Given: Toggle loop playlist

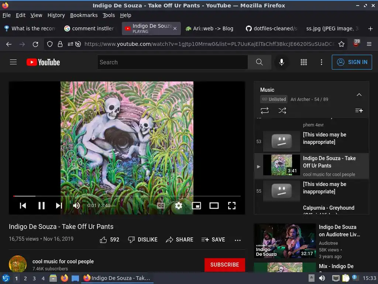Looking at the screenshot, I should [x=264, y=111].
